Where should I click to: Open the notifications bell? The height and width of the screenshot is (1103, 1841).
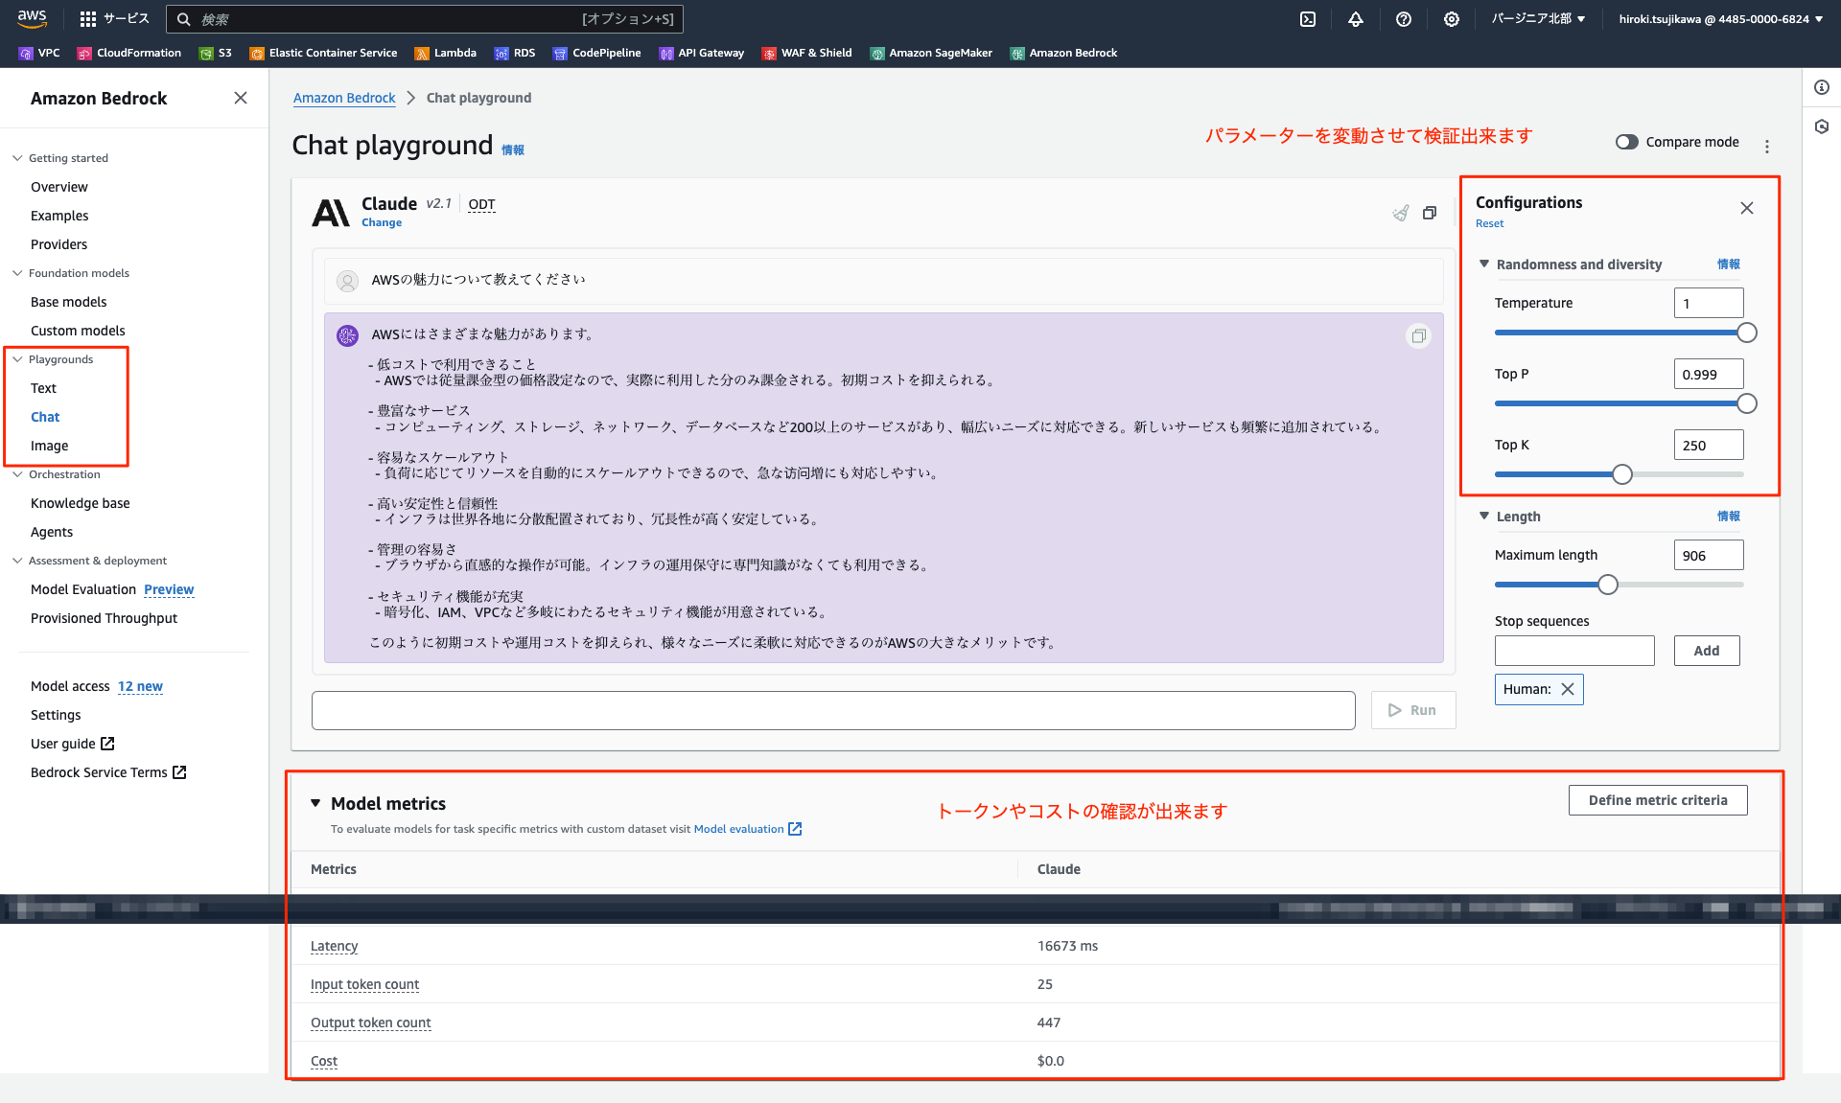tap(1356, 19)
